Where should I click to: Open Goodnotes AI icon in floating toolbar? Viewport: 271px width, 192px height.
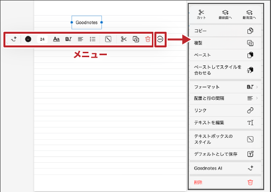14,39
